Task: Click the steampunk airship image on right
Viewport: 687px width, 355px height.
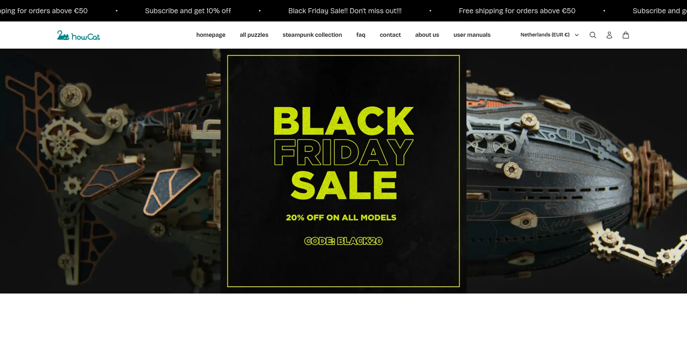Action: click(576, 171)
